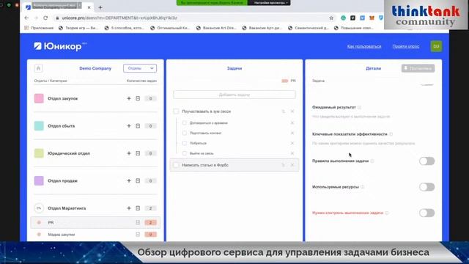Open the home icon beside Demo Company
The image size is (469, 264).
coord(38,68)
